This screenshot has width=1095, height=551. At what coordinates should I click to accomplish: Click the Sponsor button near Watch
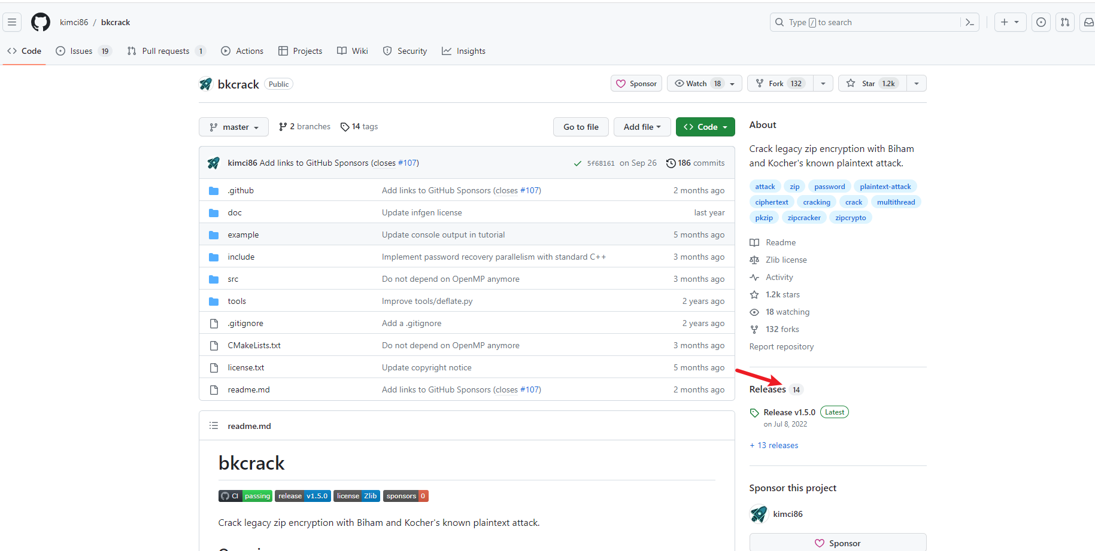(636, 84)
